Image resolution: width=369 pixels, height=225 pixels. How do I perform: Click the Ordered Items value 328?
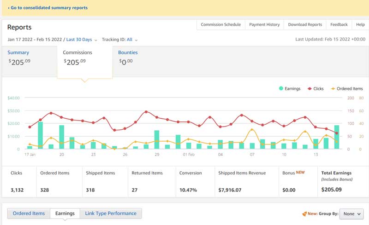tap(44, 190)
